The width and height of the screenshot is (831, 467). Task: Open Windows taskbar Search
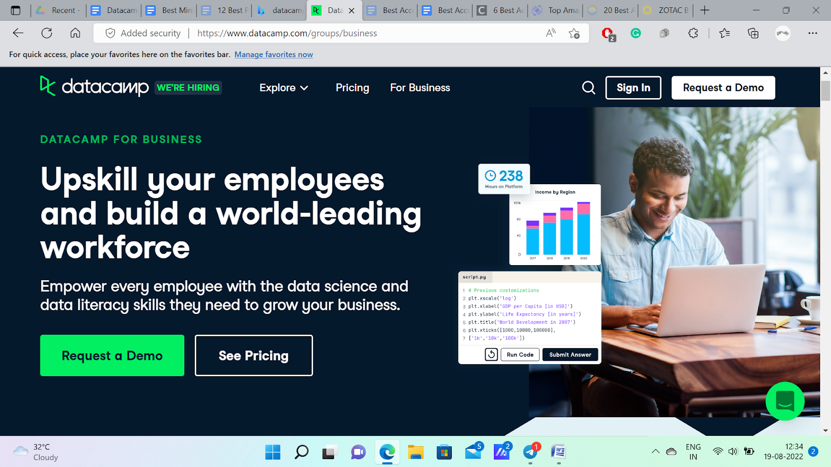tap(301, 452)
